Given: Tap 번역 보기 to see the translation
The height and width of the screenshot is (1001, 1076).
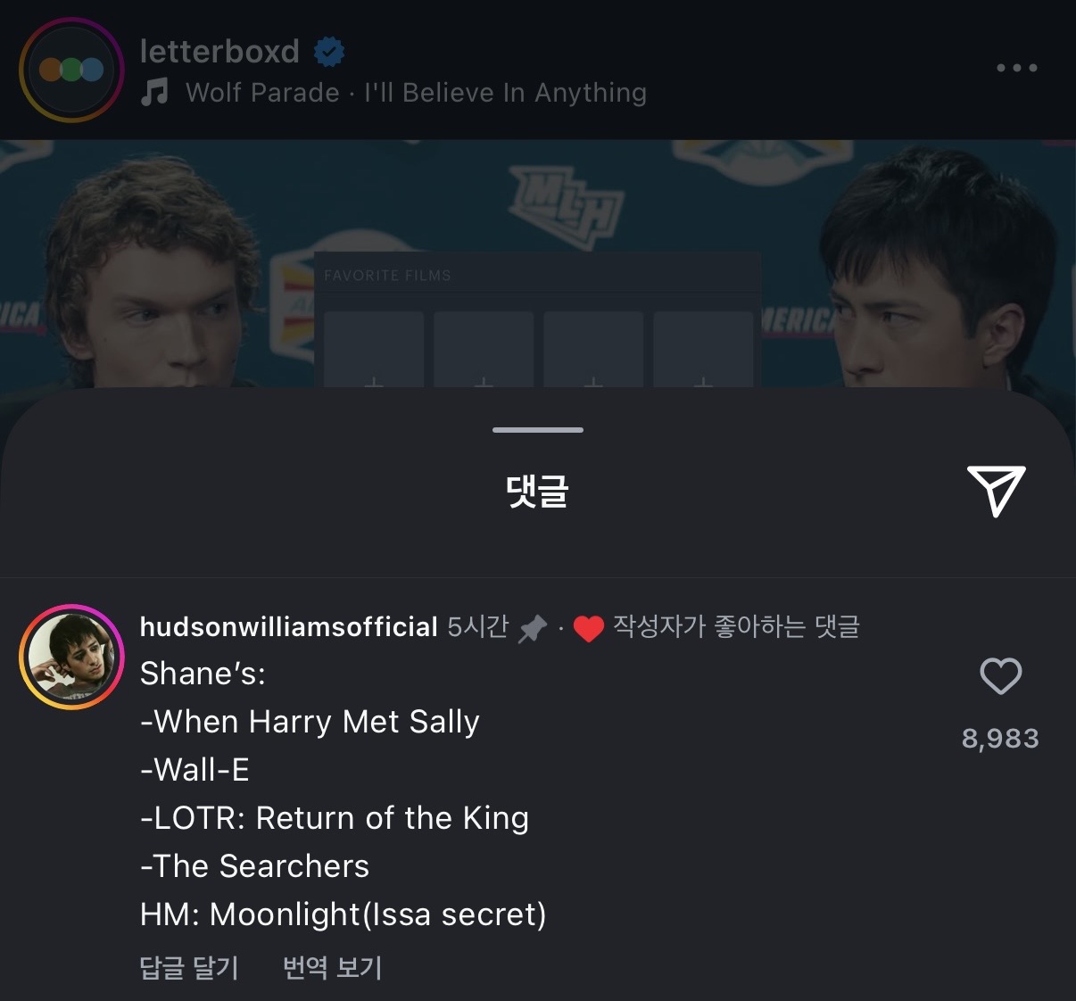Looking at the screenshot, I should tap(332, 967).
